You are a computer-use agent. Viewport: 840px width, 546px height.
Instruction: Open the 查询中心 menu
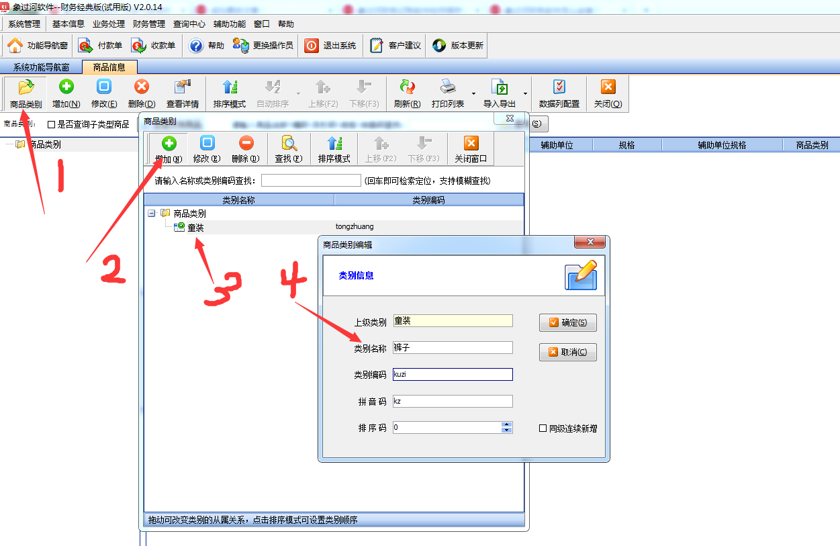(x=189, y=24)
